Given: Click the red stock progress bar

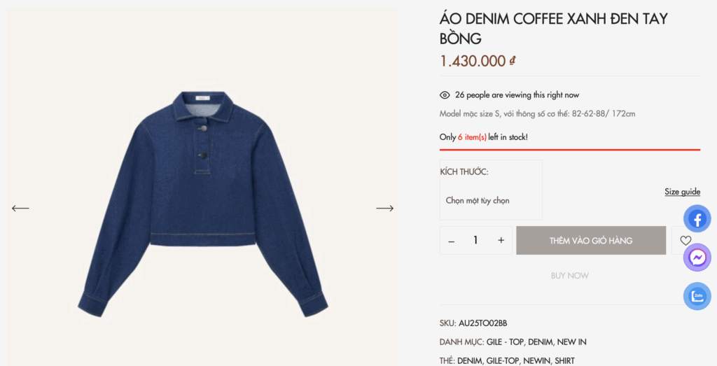Looking at the screenshot, I should (x=569, y=150).
